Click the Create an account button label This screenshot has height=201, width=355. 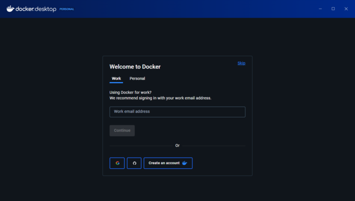(164, 163)
